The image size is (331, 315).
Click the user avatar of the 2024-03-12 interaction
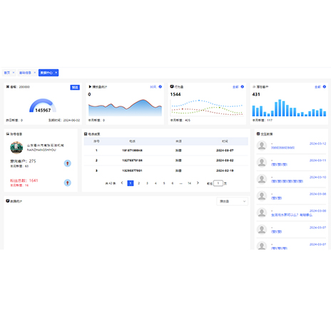(262, 145)
